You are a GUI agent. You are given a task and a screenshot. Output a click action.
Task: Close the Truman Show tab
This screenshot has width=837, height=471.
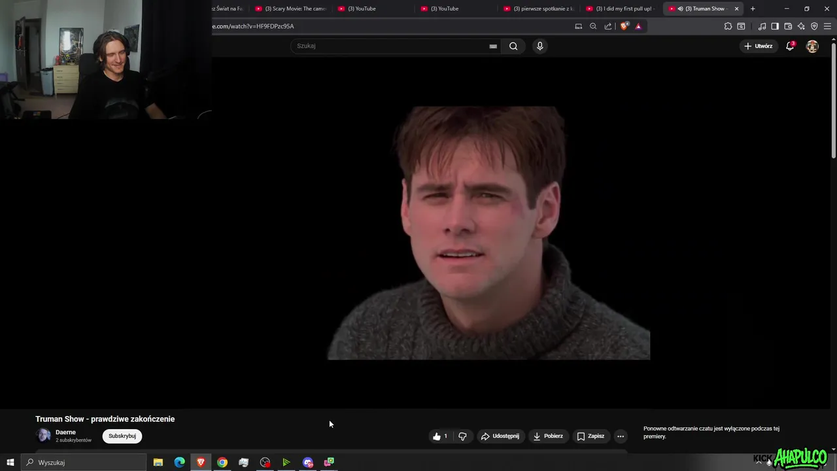pos(737,9)
